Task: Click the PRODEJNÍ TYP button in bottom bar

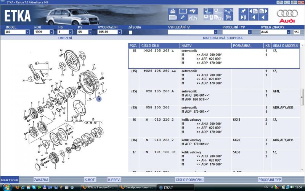Action: [270, 180]
